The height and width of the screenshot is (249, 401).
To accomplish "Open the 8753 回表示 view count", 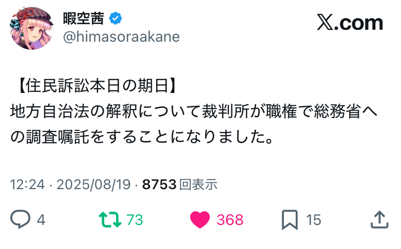I will click(180, 184).
